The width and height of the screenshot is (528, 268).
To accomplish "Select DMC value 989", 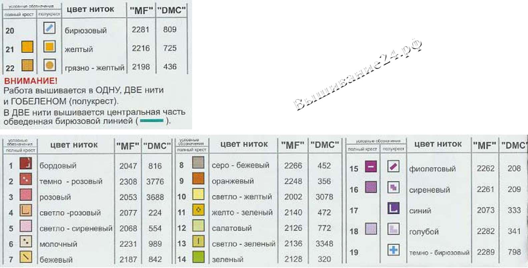I will tap(155, 244).
